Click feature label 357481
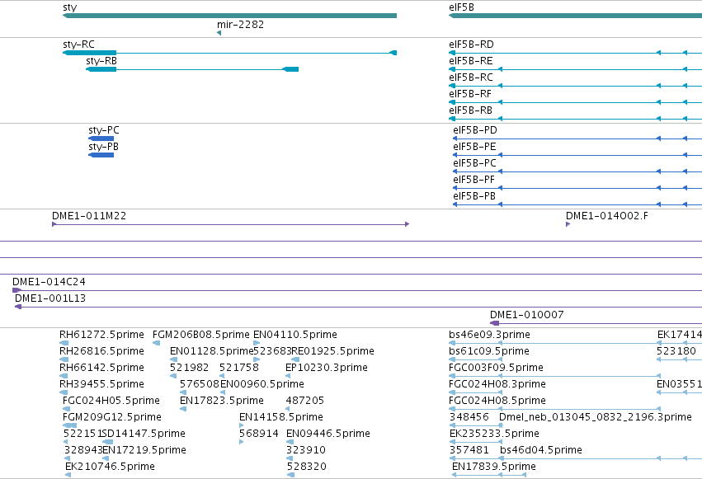 (x=469, y=450)
